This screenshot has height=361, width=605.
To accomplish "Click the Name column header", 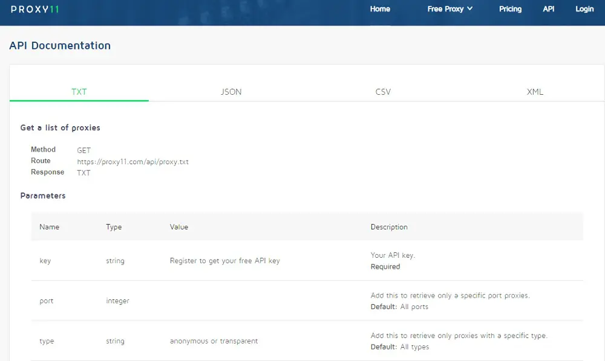I will coord(50,227).
